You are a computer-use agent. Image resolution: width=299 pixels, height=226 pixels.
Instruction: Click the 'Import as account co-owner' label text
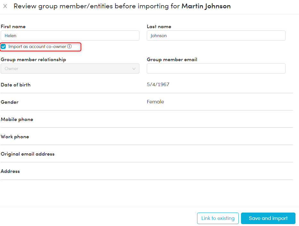pos(37,47)
